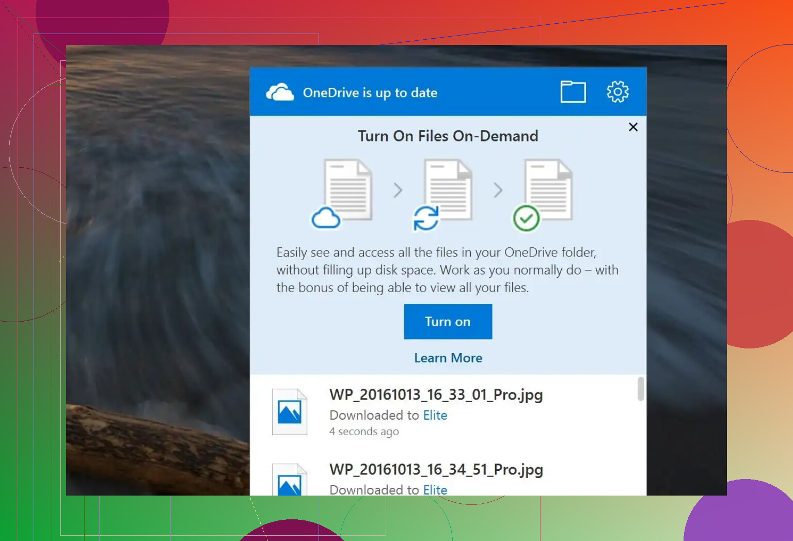Click the activity list scrollbar thumb

click(641, 389)
